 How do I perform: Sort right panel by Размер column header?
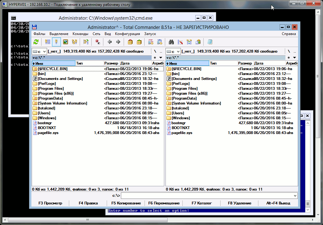(x=245, y=63)
